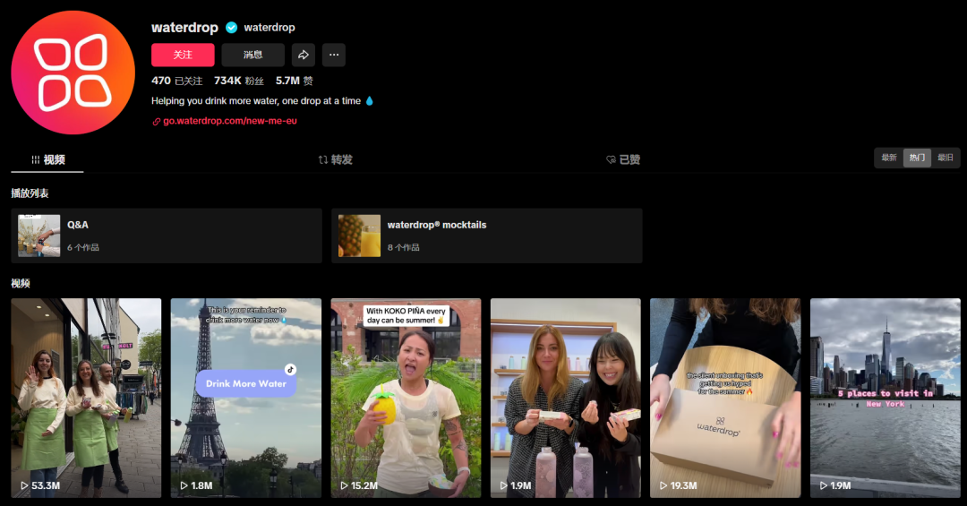967x506 pixels.
Task: Open 5 places to visit in New York video
Action: tap(885, 398)
